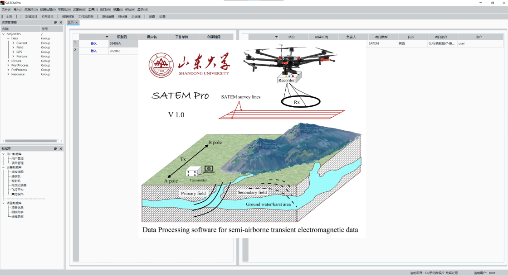508x276 pixels.
Task: Expand the PostProcess group
Action: tap(8, 65)
